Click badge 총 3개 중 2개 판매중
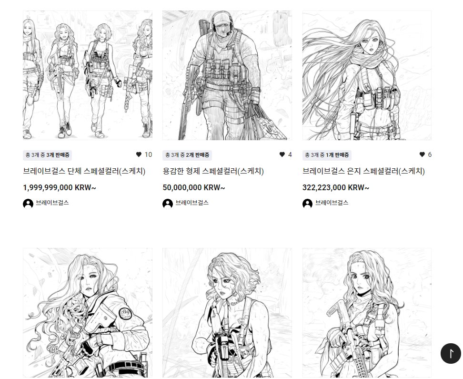This screenshot has height=379, width=463. tap(187, 155)
